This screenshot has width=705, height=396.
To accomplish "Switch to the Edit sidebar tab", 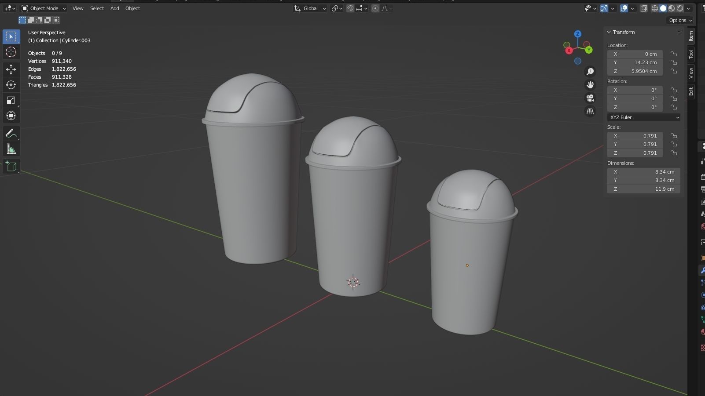I will pos(691,91).
